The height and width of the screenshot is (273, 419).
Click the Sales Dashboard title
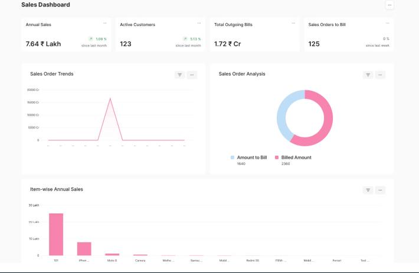point(45,5)
